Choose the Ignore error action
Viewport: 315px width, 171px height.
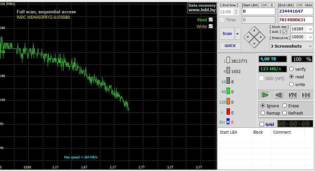[263, 106]
